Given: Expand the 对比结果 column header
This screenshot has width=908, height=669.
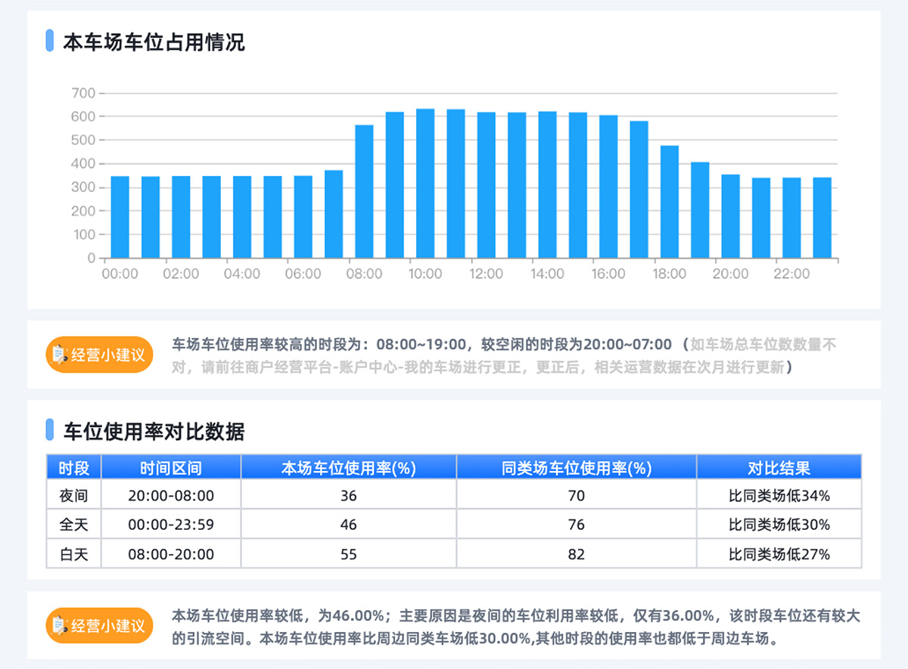Looking at the screenshot, I should coord(779,467).
